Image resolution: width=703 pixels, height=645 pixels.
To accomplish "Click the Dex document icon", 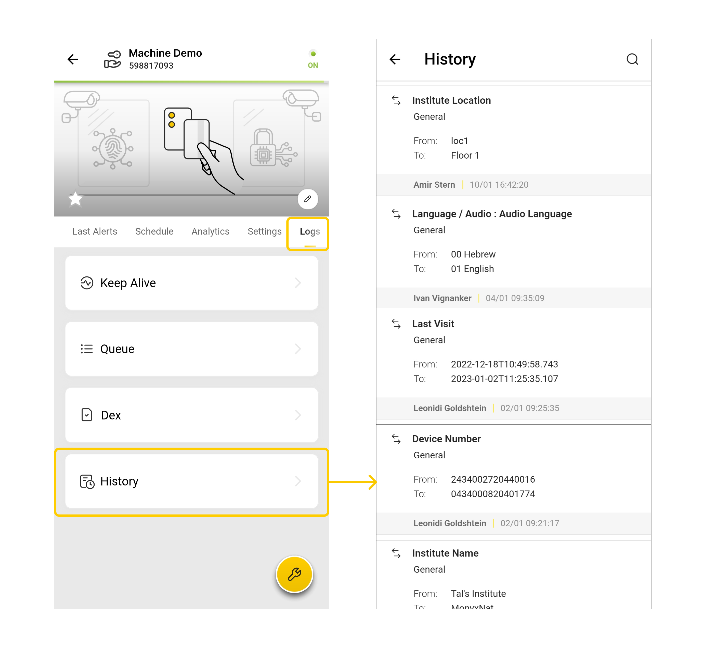I will [86, 415].
